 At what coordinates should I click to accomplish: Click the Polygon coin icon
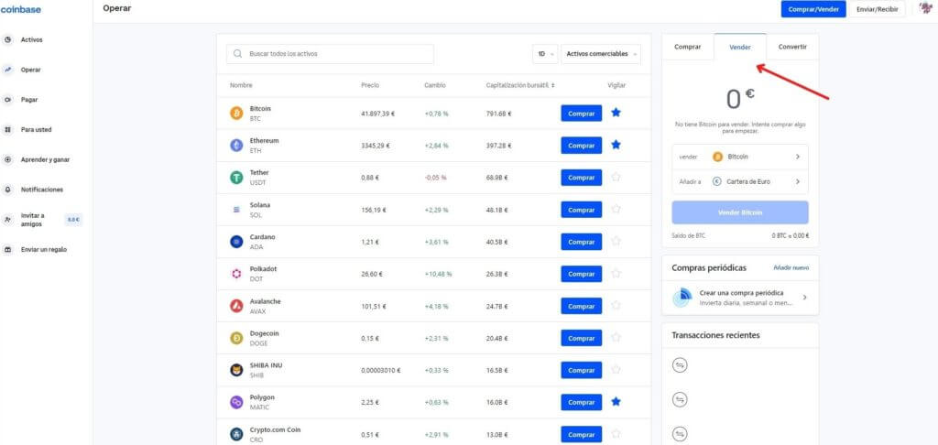[237, 403]
